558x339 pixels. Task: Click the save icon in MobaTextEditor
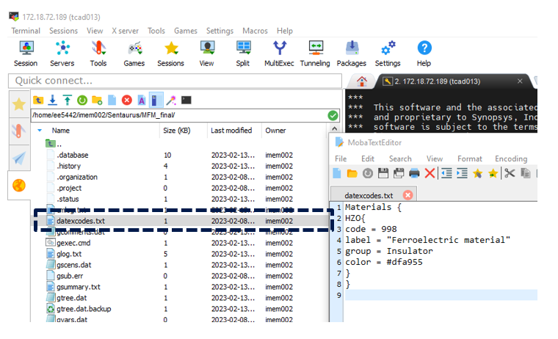383,173
